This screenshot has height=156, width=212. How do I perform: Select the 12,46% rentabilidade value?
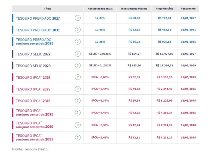(100, 30)
